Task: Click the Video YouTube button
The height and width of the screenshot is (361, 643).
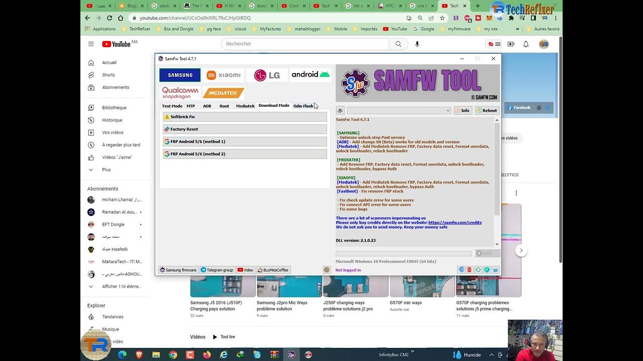Action: tap(246, 270)
